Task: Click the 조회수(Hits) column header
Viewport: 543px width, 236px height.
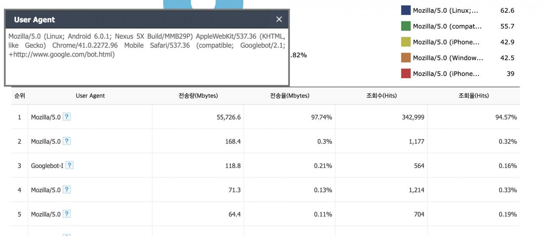Action: pyautogui.click(x=382, y=96)
